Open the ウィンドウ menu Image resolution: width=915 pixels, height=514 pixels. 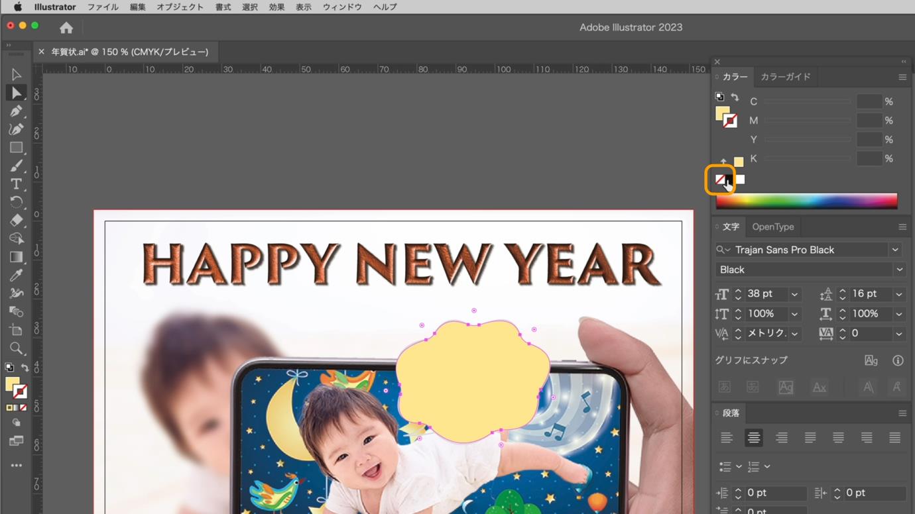click(342, 7)
